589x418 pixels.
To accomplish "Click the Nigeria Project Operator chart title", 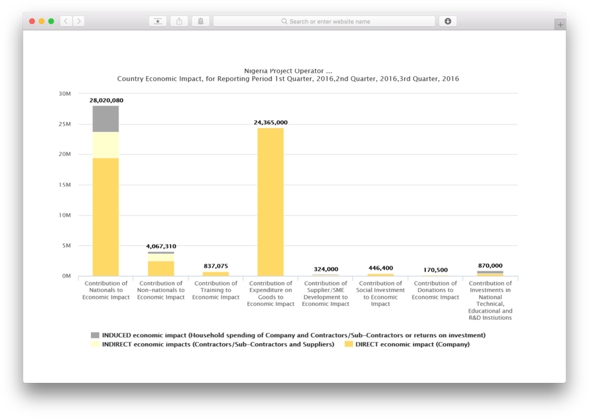I will click(288, 70).
